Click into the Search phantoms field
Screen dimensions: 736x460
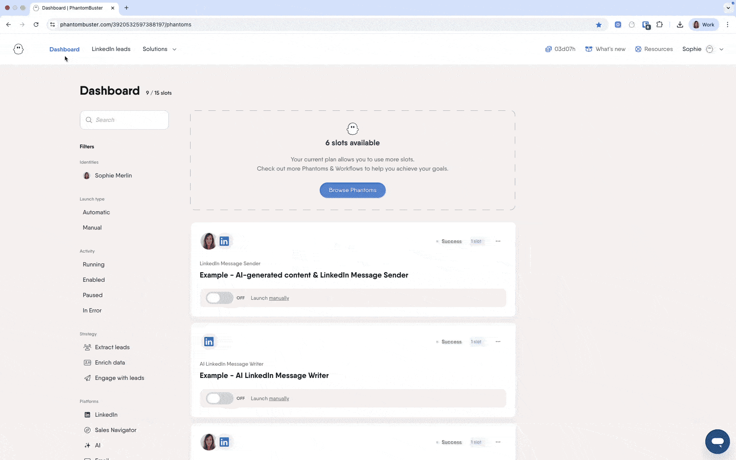124,120
